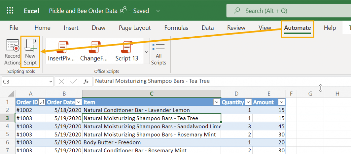
Task: Click the select-all corner triangle
Action: click(x=11, y=93)
